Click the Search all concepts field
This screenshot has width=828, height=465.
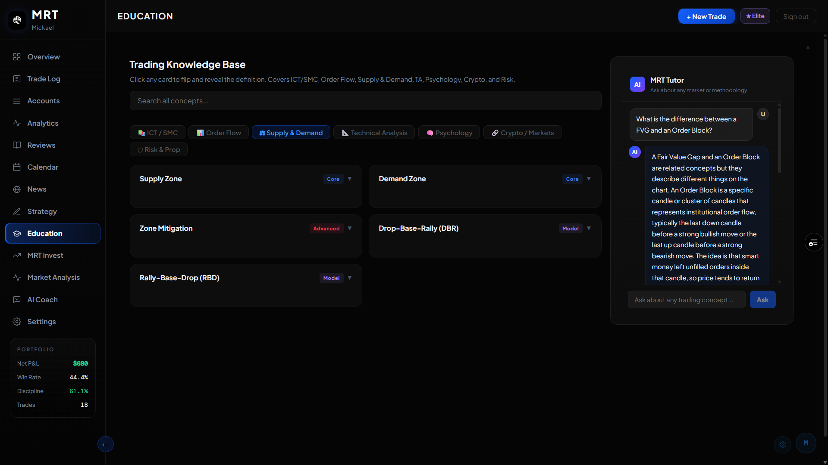[x=366, y=101]
